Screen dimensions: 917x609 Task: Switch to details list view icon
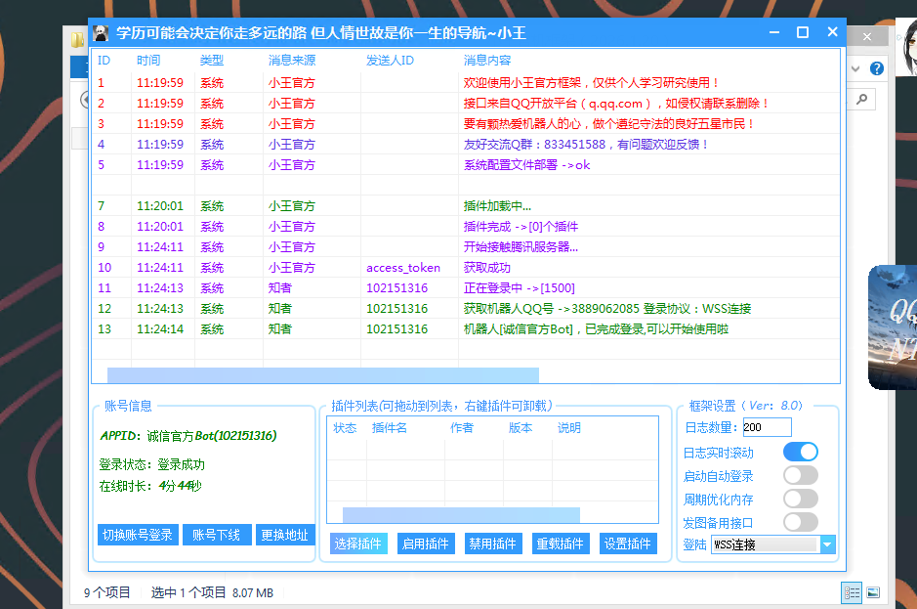pos(850,592)
